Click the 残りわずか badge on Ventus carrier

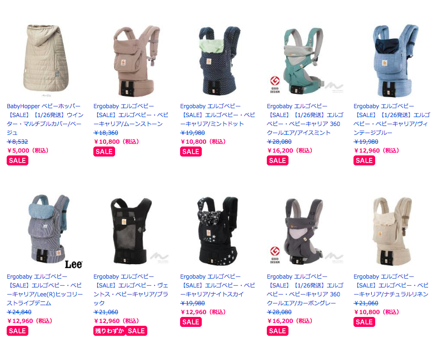pos(109,331)
